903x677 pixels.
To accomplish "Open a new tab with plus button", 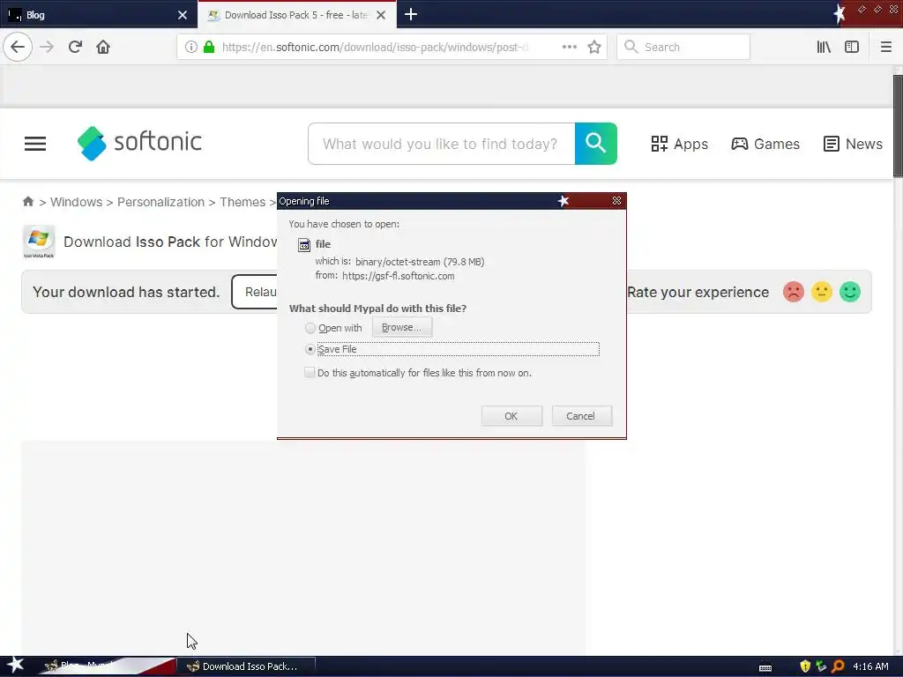I will (411, 14).
